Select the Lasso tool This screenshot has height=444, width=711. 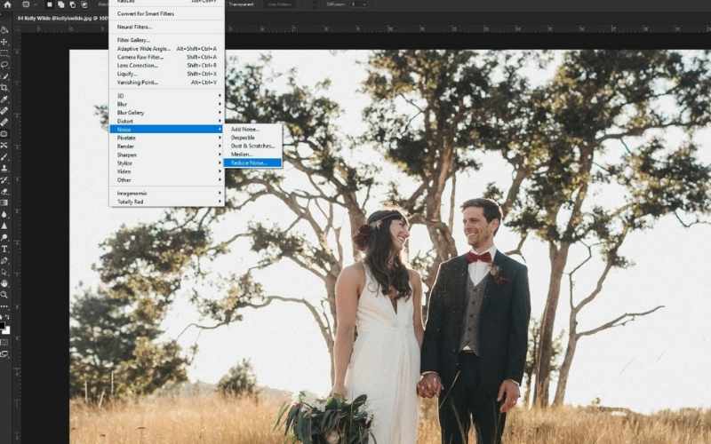pyautogui.click(x=4, y=65)
